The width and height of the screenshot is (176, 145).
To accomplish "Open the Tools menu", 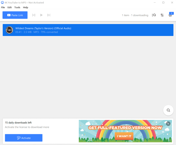I will coord(17,8).
